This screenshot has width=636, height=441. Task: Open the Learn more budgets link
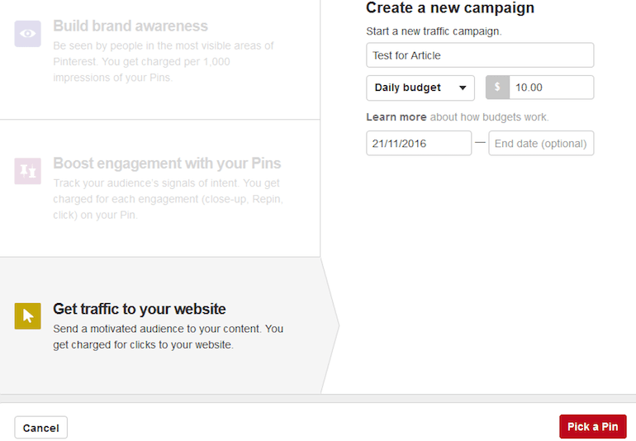pos(396,117)
